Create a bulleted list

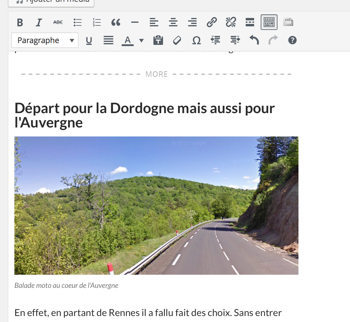[x=77, y=22]
